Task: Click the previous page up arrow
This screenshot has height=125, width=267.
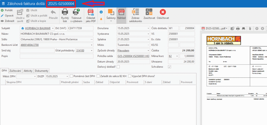Action: click(257, 28)
